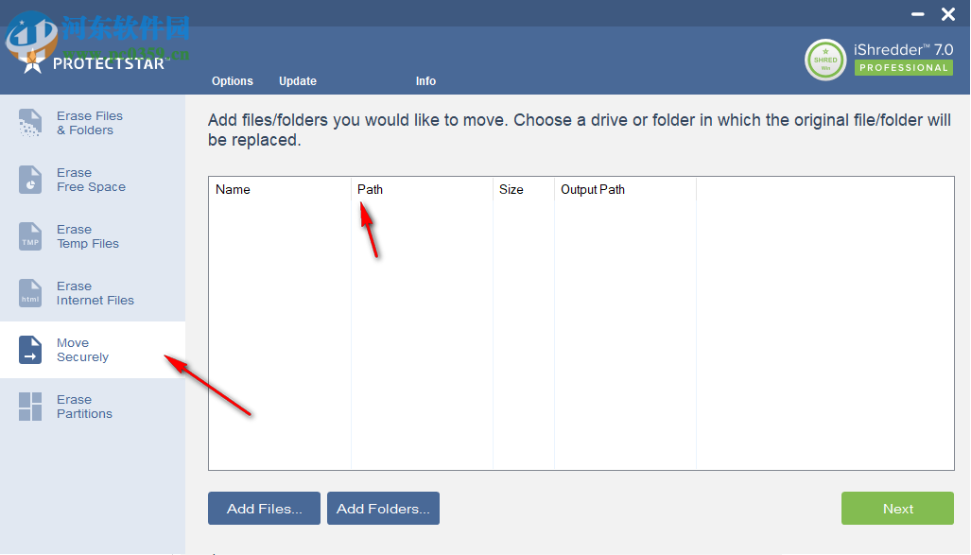Viewport: 971px width, 555px height.
Task: Click the iShredder SHRED badge icon
Action: coord(825,60)
